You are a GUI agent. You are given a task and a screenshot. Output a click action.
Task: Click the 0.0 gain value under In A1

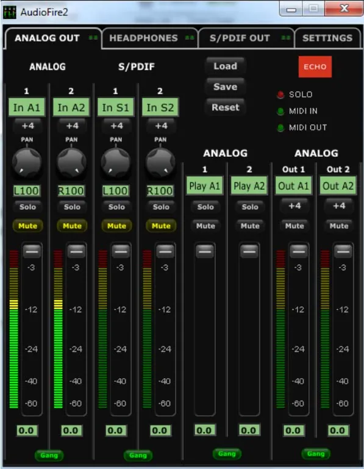[26, 431]
